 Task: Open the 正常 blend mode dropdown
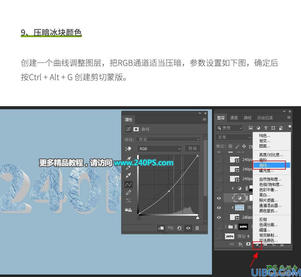pos(233,137)
